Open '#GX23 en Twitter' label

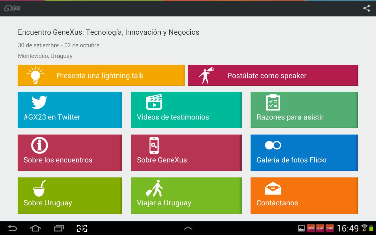52,117
